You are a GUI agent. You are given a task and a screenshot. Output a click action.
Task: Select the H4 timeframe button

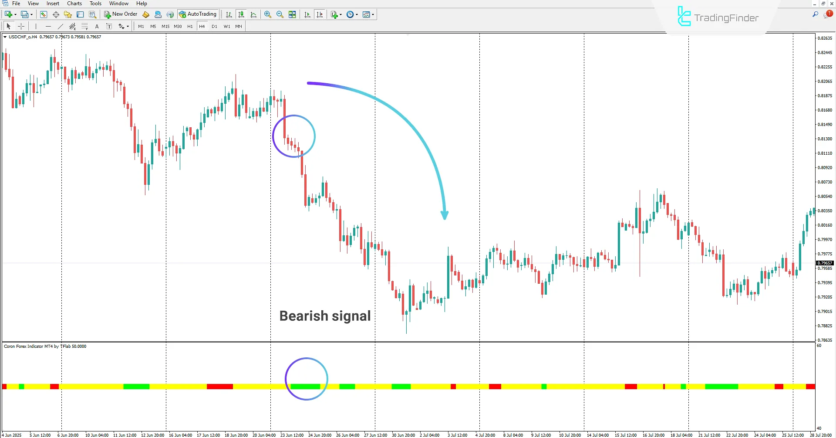pos(202,27)
